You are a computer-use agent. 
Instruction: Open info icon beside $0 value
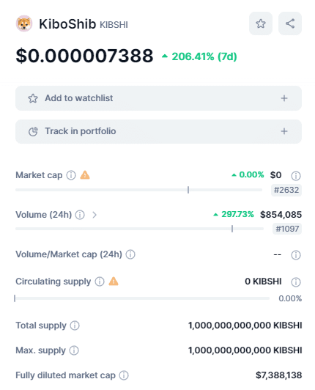coord(296,176)
